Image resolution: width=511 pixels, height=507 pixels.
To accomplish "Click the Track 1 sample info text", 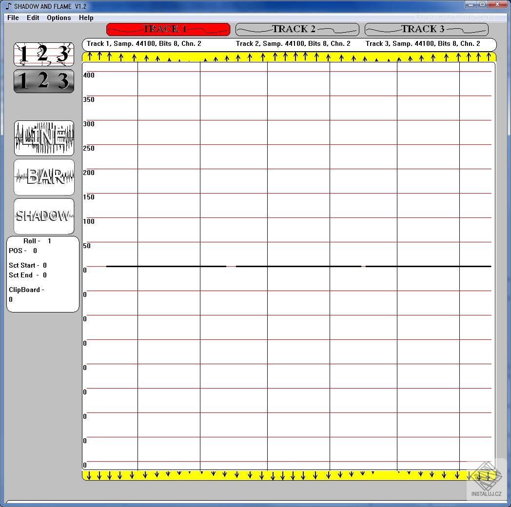I will pos(144,44).
